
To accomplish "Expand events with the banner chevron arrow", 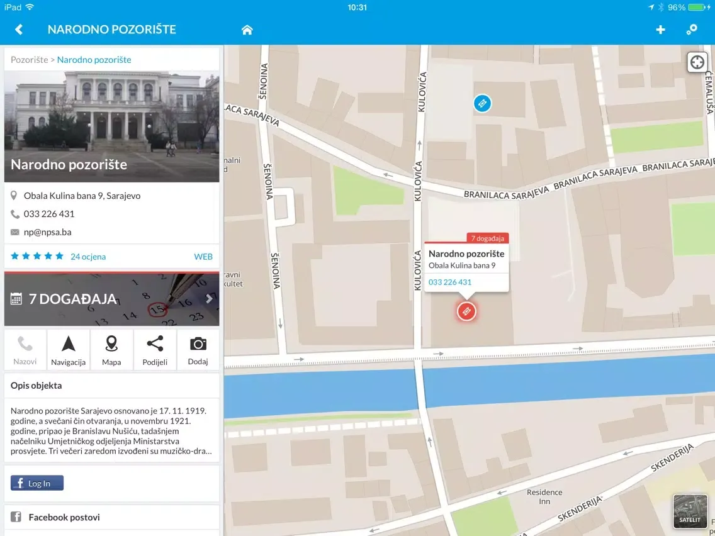I will tap(210, 299).
